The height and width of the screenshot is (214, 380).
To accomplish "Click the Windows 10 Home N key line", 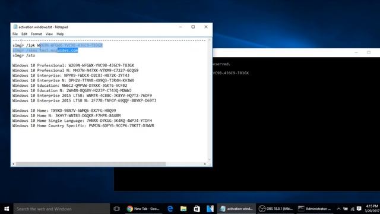I will [x=66, y=115].
